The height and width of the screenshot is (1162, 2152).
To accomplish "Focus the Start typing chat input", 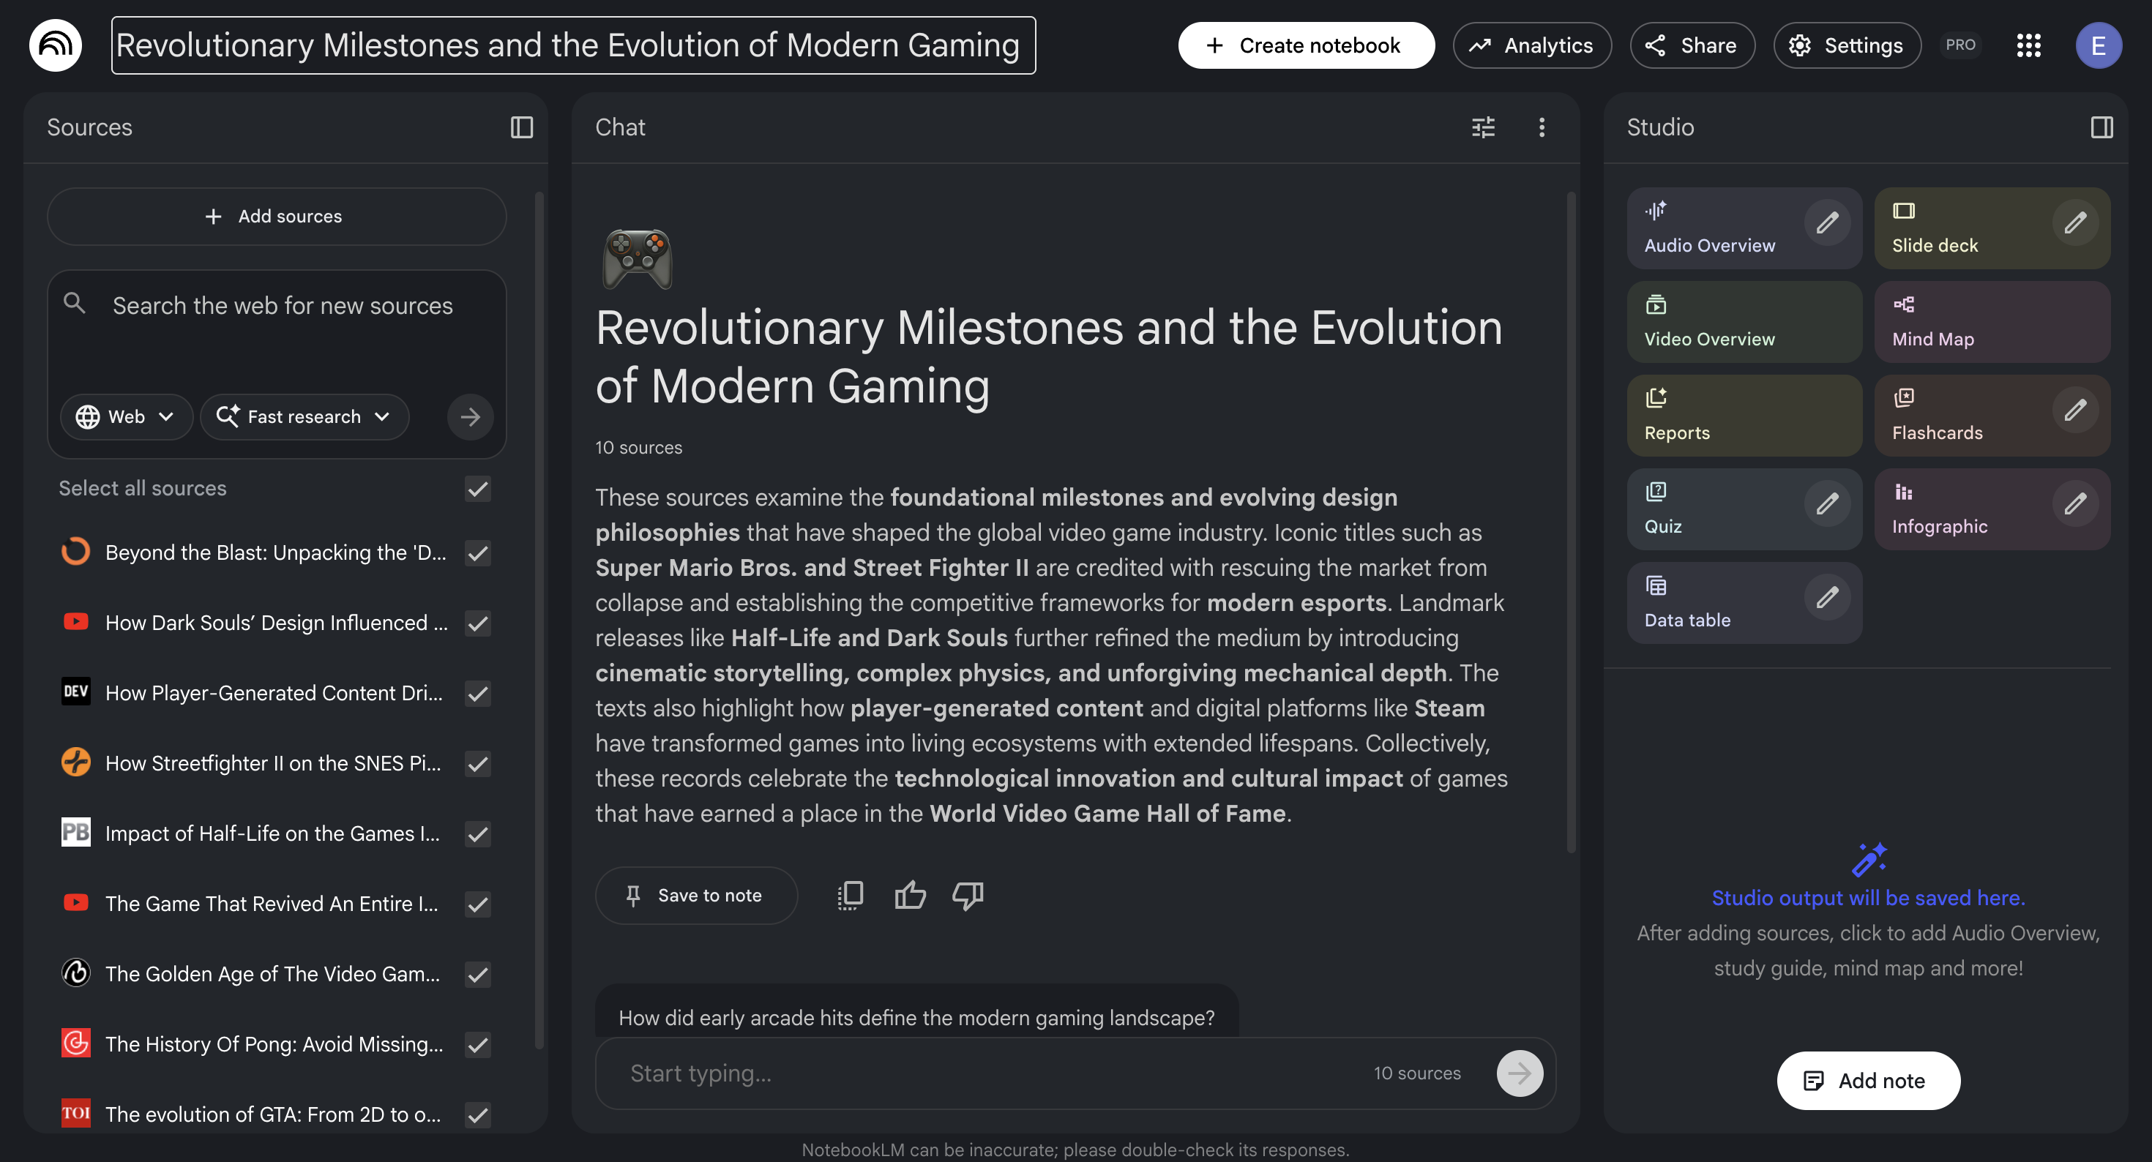I will click(x=986, y=1073).
